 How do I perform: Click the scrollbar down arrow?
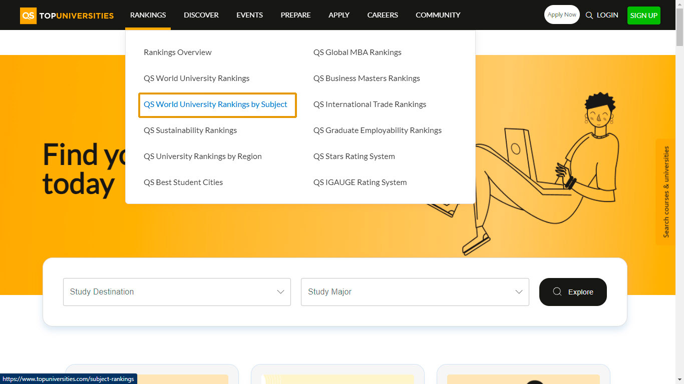coord(679,379)
